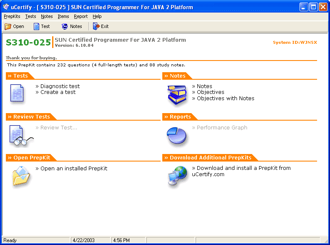Click the Ready status bar text
Viewport: 330px width, 245px height.
[10, 240]
